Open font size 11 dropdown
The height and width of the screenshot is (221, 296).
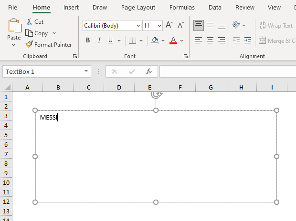coord(160,26)
